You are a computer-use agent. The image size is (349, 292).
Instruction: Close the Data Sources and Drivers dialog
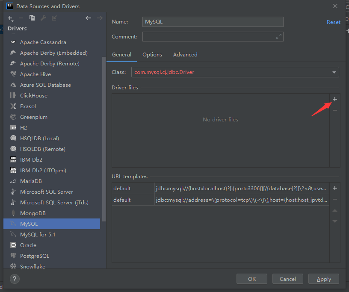point(335,6)
